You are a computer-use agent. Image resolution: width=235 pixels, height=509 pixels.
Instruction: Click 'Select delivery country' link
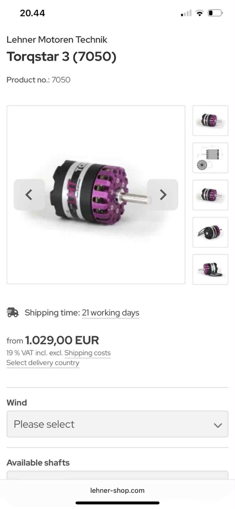click(x=43, y=363)
